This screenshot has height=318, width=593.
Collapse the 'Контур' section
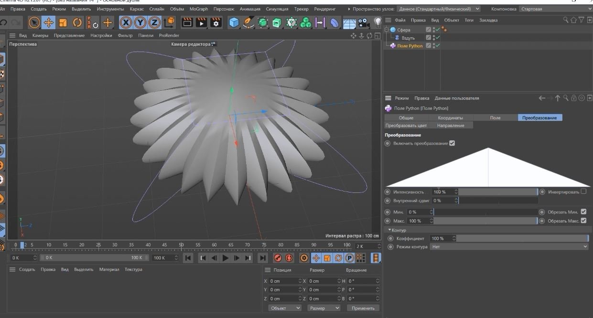[389, 230]
